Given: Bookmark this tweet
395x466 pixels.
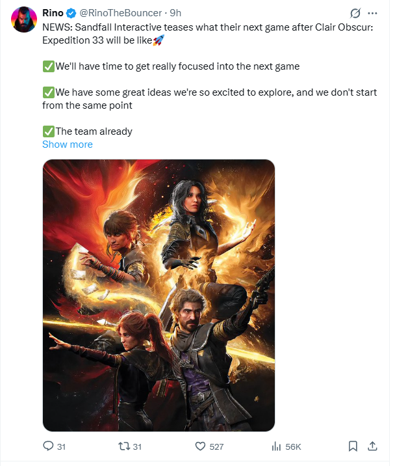Looking at the screenshot, I should tap(353, 446).
